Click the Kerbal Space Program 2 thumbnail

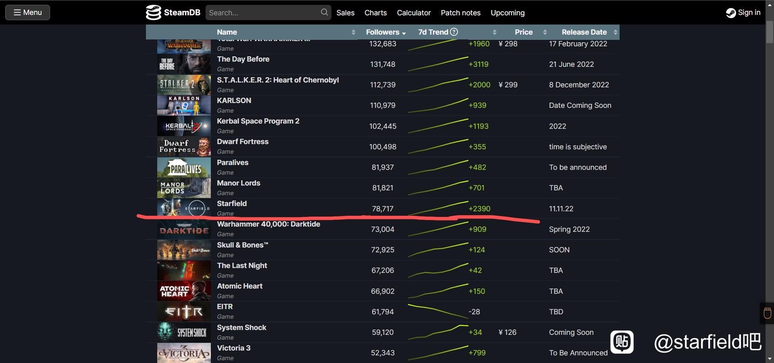click(184, 126)
